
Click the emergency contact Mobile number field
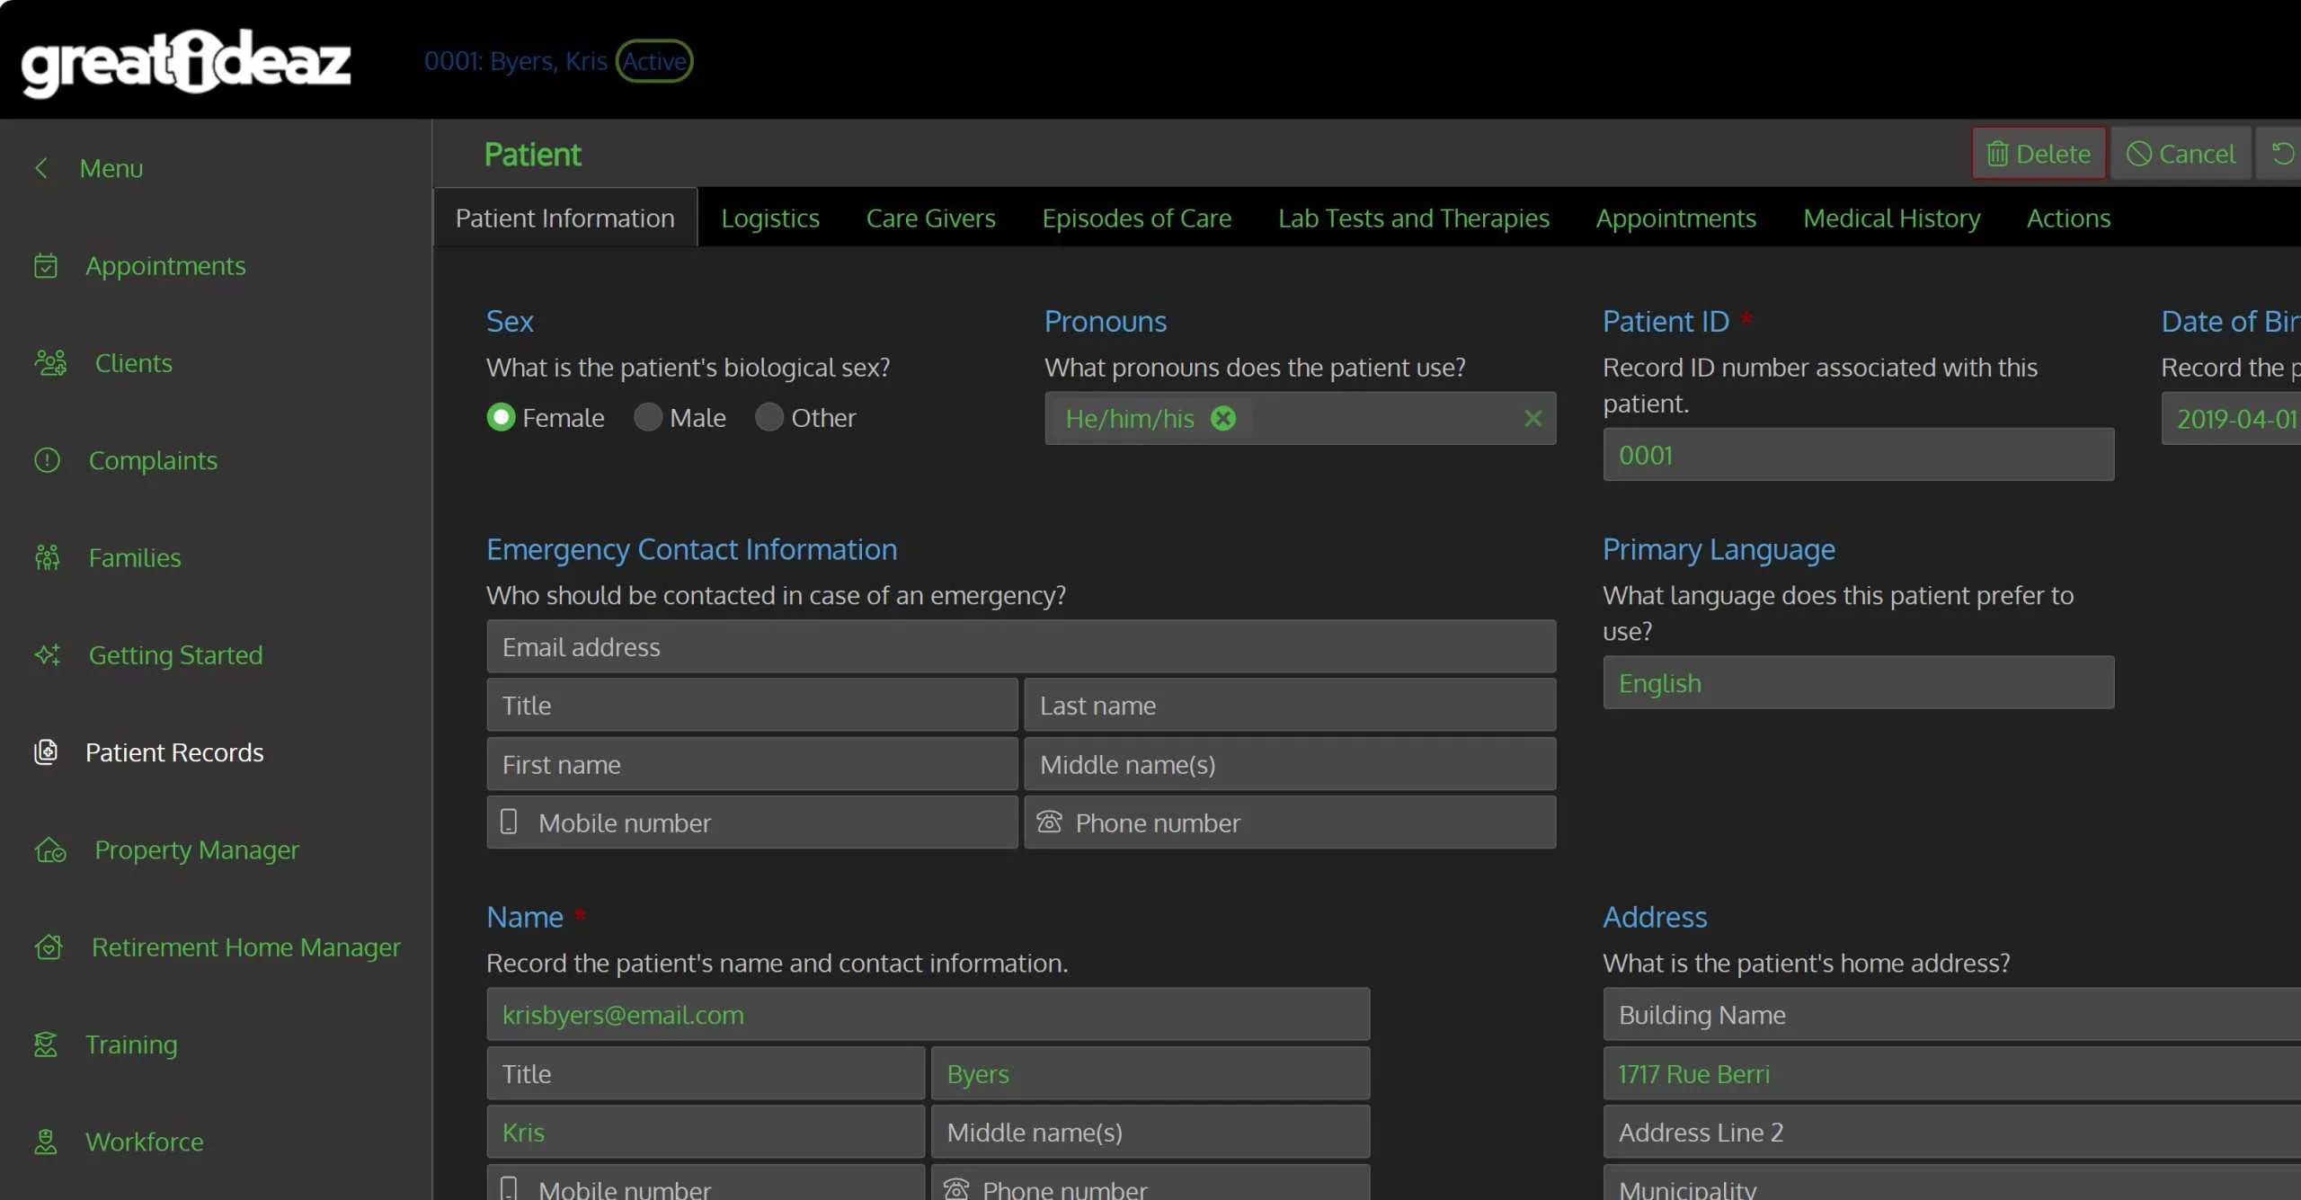pos(752,822)
